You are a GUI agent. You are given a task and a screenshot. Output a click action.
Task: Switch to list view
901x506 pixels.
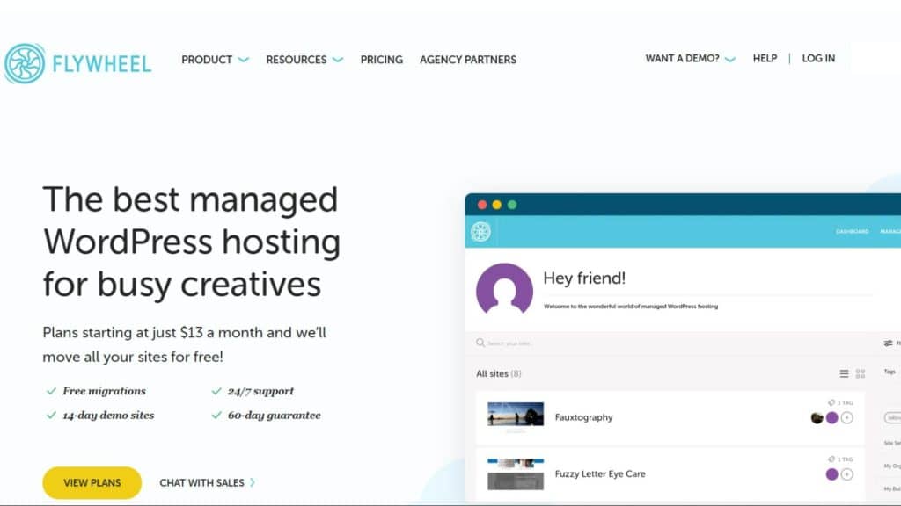coord(844,374)
